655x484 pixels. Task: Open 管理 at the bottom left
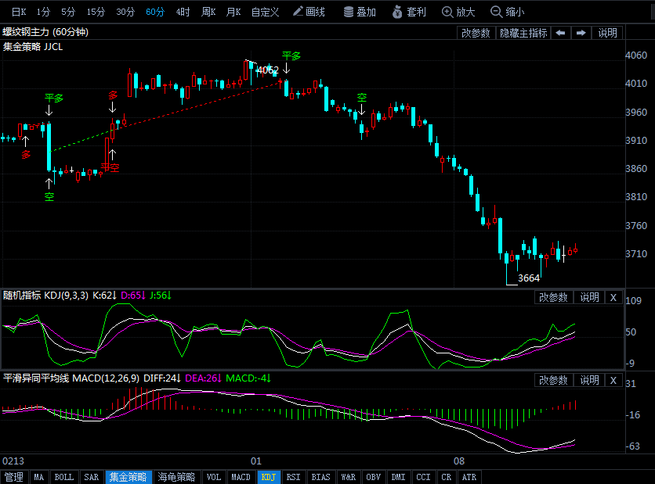point(13,477)
